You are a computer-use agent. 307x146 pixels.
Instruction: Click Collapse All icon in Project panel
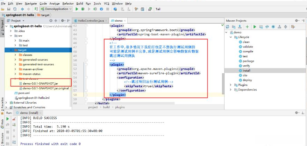point(56,21)
